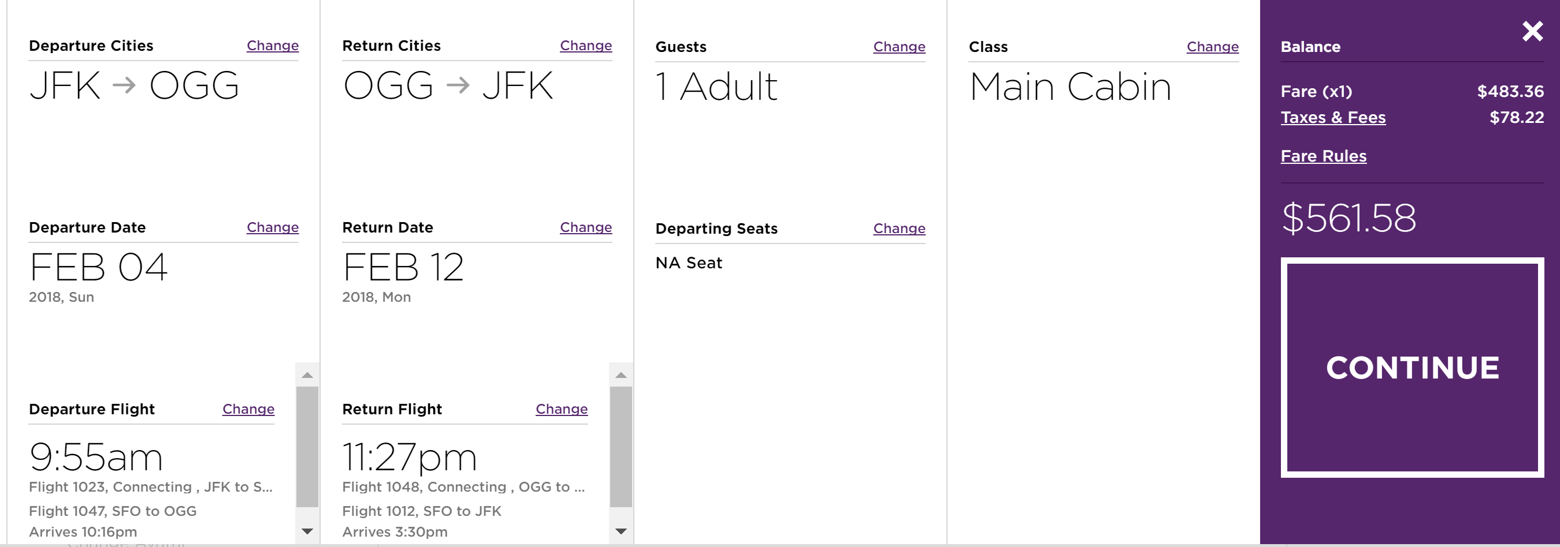
Task: Change the Return Cities
Action: (x=586, y=46)
